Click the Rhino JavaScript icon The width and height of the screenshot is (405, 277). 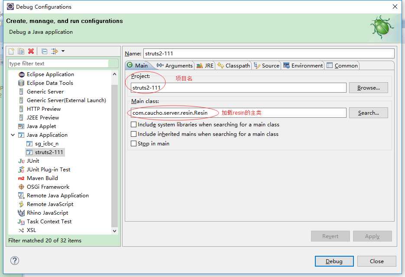(x=21, y=213)
